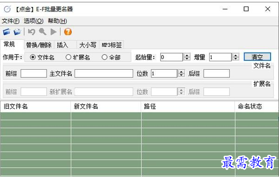The image size is (279, 177).
Task: Minimize the E-F批量更名器 window
Action: pos(225,9)
